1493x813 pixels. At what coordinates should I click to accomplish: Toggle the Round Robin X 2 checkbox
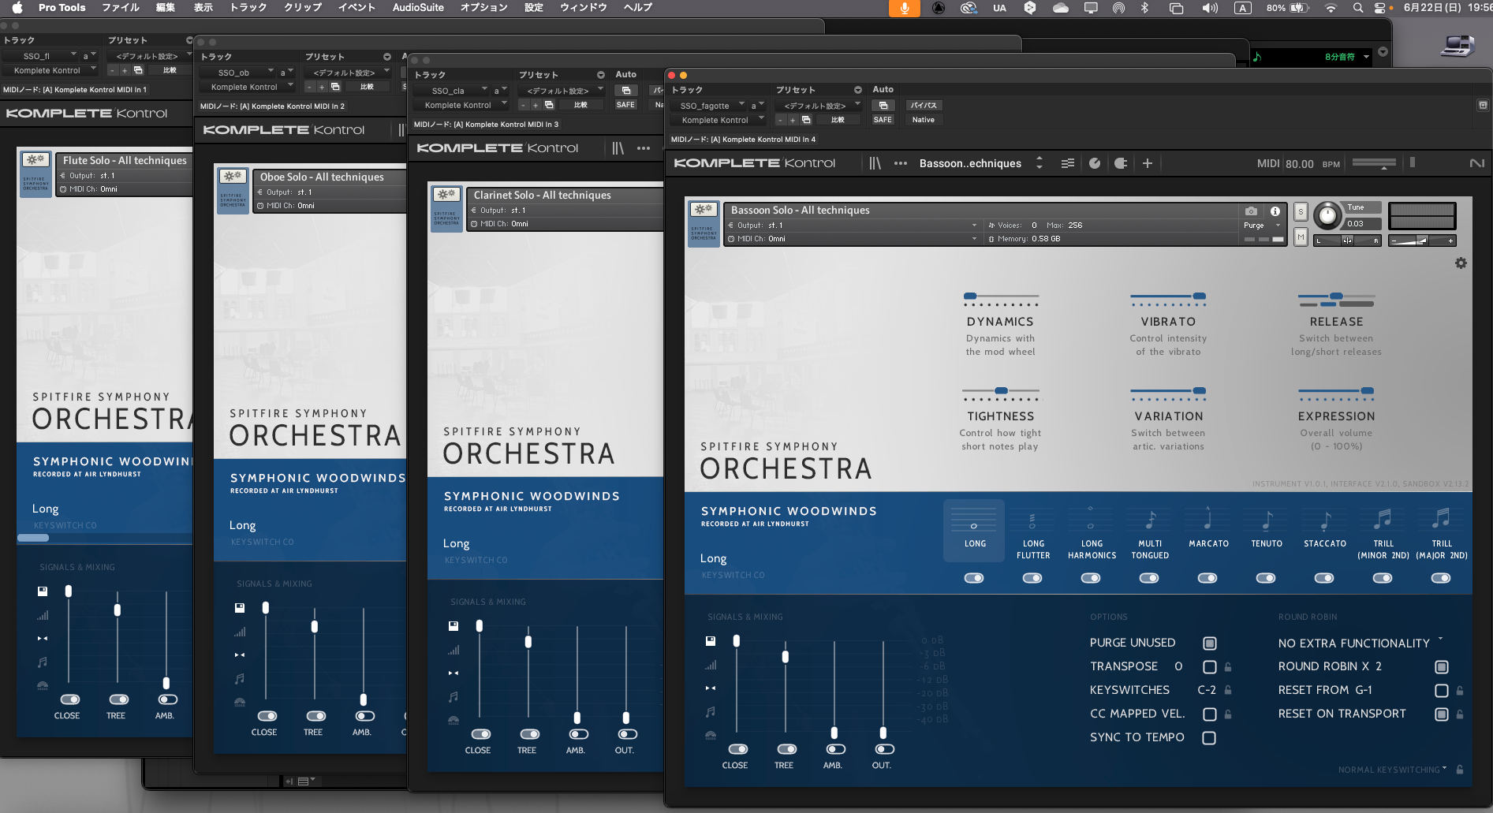tap(1442, 667)
